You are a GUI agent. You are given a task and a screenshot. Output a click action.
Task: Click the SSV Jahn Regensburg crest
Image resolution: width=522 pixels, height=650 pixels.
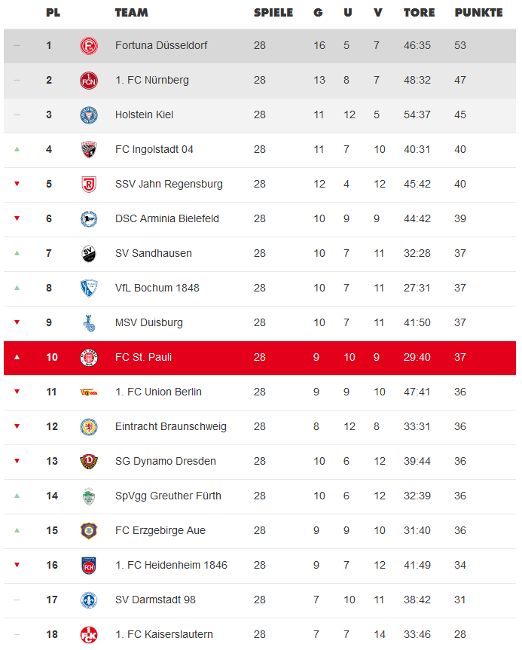coord(89,185)
